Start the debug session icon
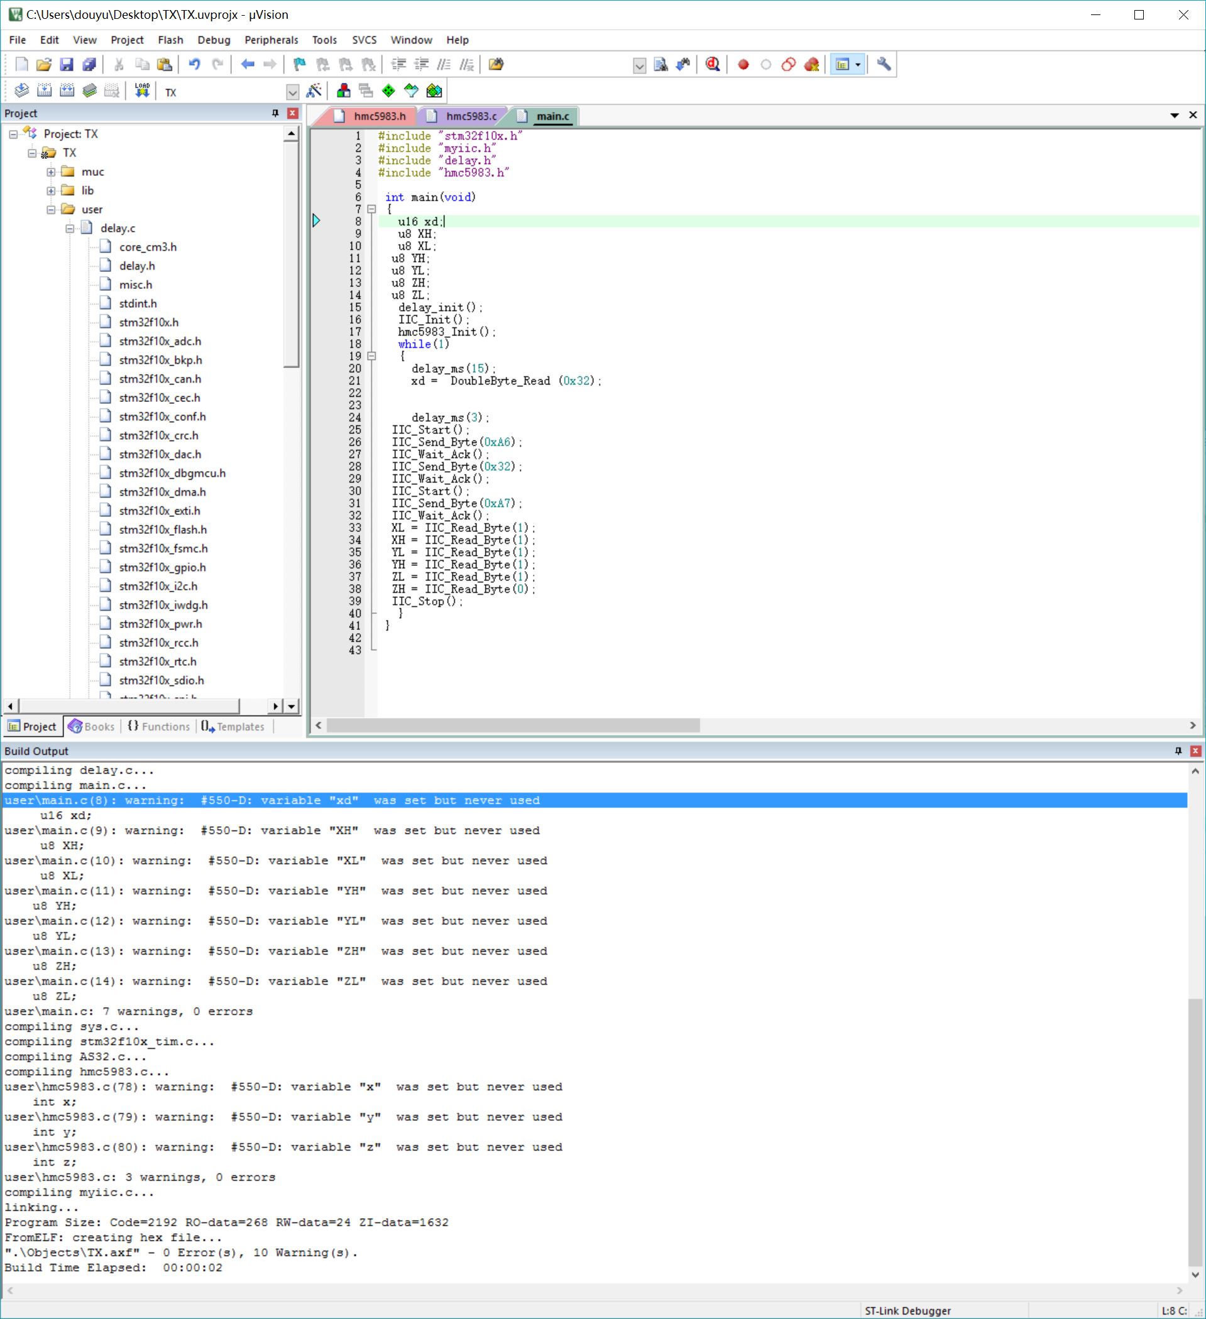The width and height of the screenshot is (1206, 1319). click(713, 64)
